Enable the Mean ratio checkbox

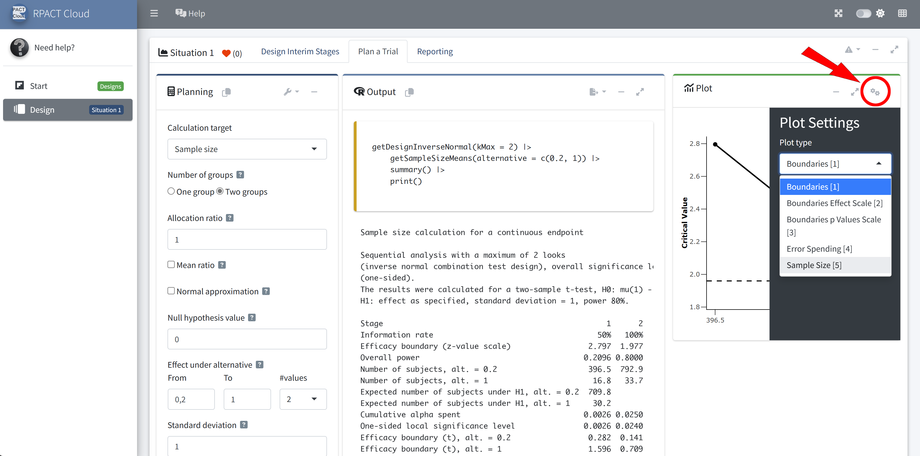[171, 265]
